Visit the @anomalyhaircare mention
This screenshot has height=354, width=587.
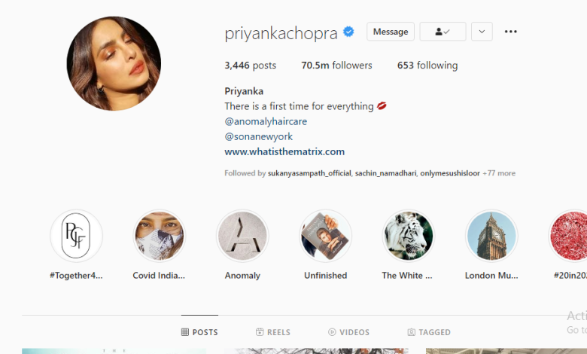pos(266,121)
